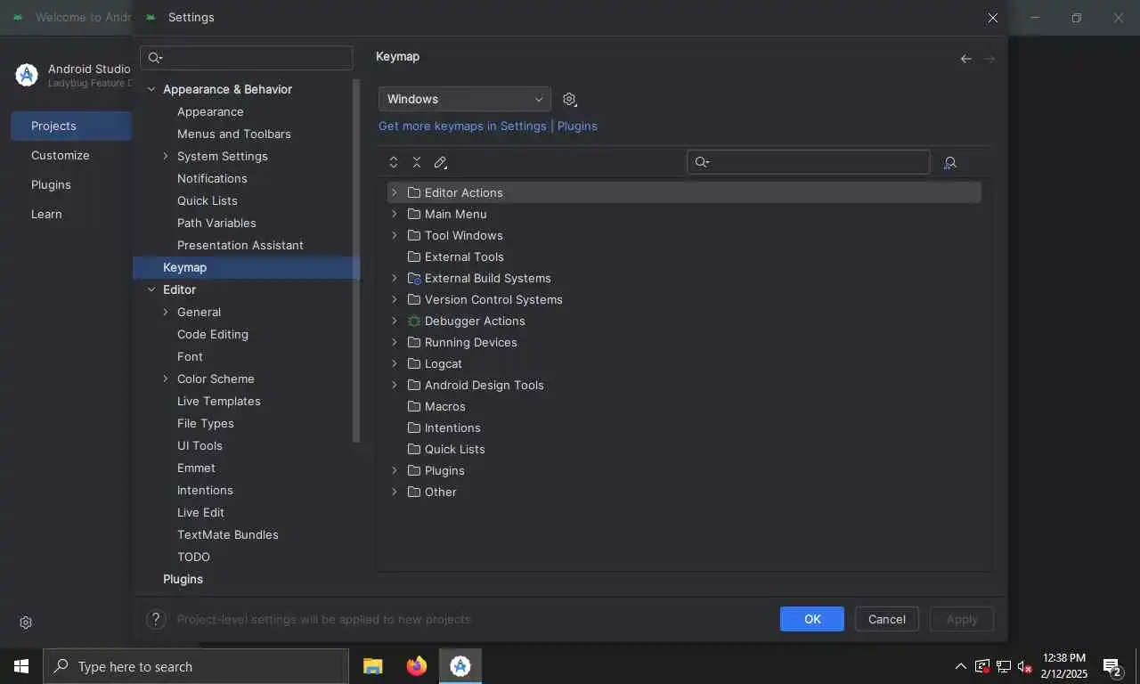Select Projects in Welcome window
1140x684 pixels.
coord(71,126)
